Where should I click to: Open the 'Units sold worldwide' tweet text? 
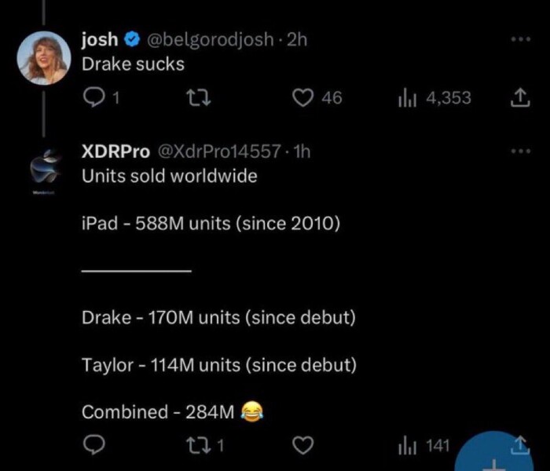click(x=170, y=176)
